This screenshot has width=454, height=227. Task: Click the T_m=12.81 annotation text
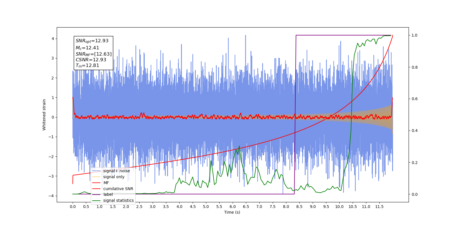click(87, 65)
